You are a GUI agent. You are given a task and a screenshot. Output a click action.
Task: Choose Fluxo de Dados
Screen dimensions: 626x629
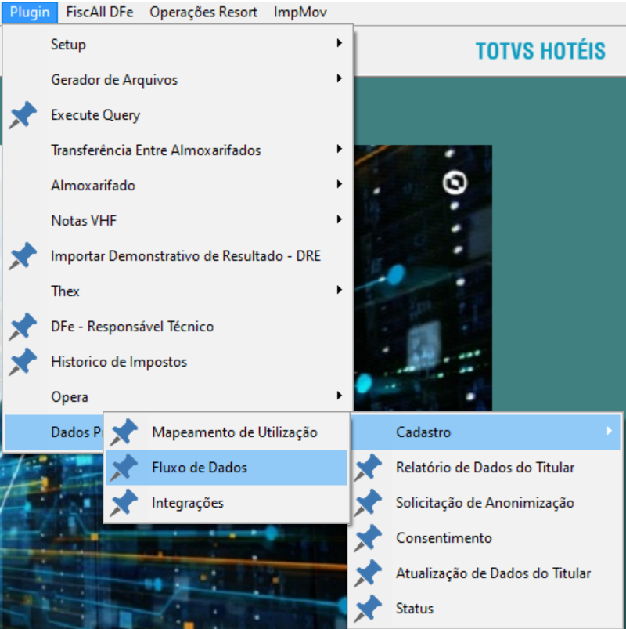(x=226, y=468)
